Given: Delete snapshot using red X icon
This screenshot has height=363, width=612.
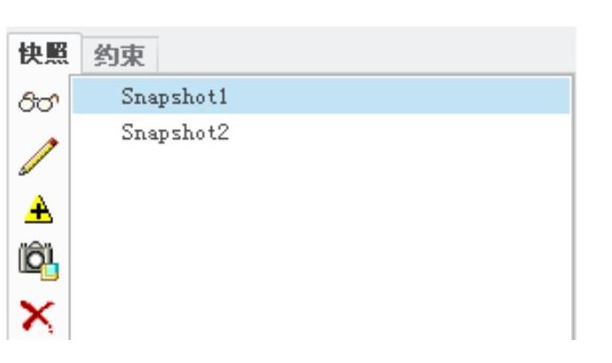Looking at the screenshot, I should click(x=37, y=316).
